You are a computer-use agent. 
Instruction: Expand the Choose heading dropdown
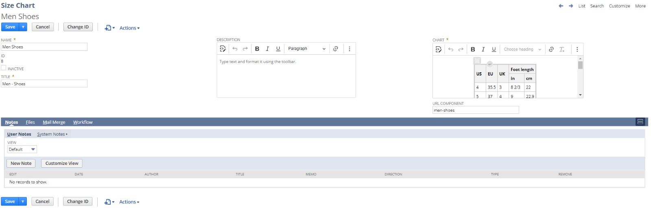[x=522, y=50]
